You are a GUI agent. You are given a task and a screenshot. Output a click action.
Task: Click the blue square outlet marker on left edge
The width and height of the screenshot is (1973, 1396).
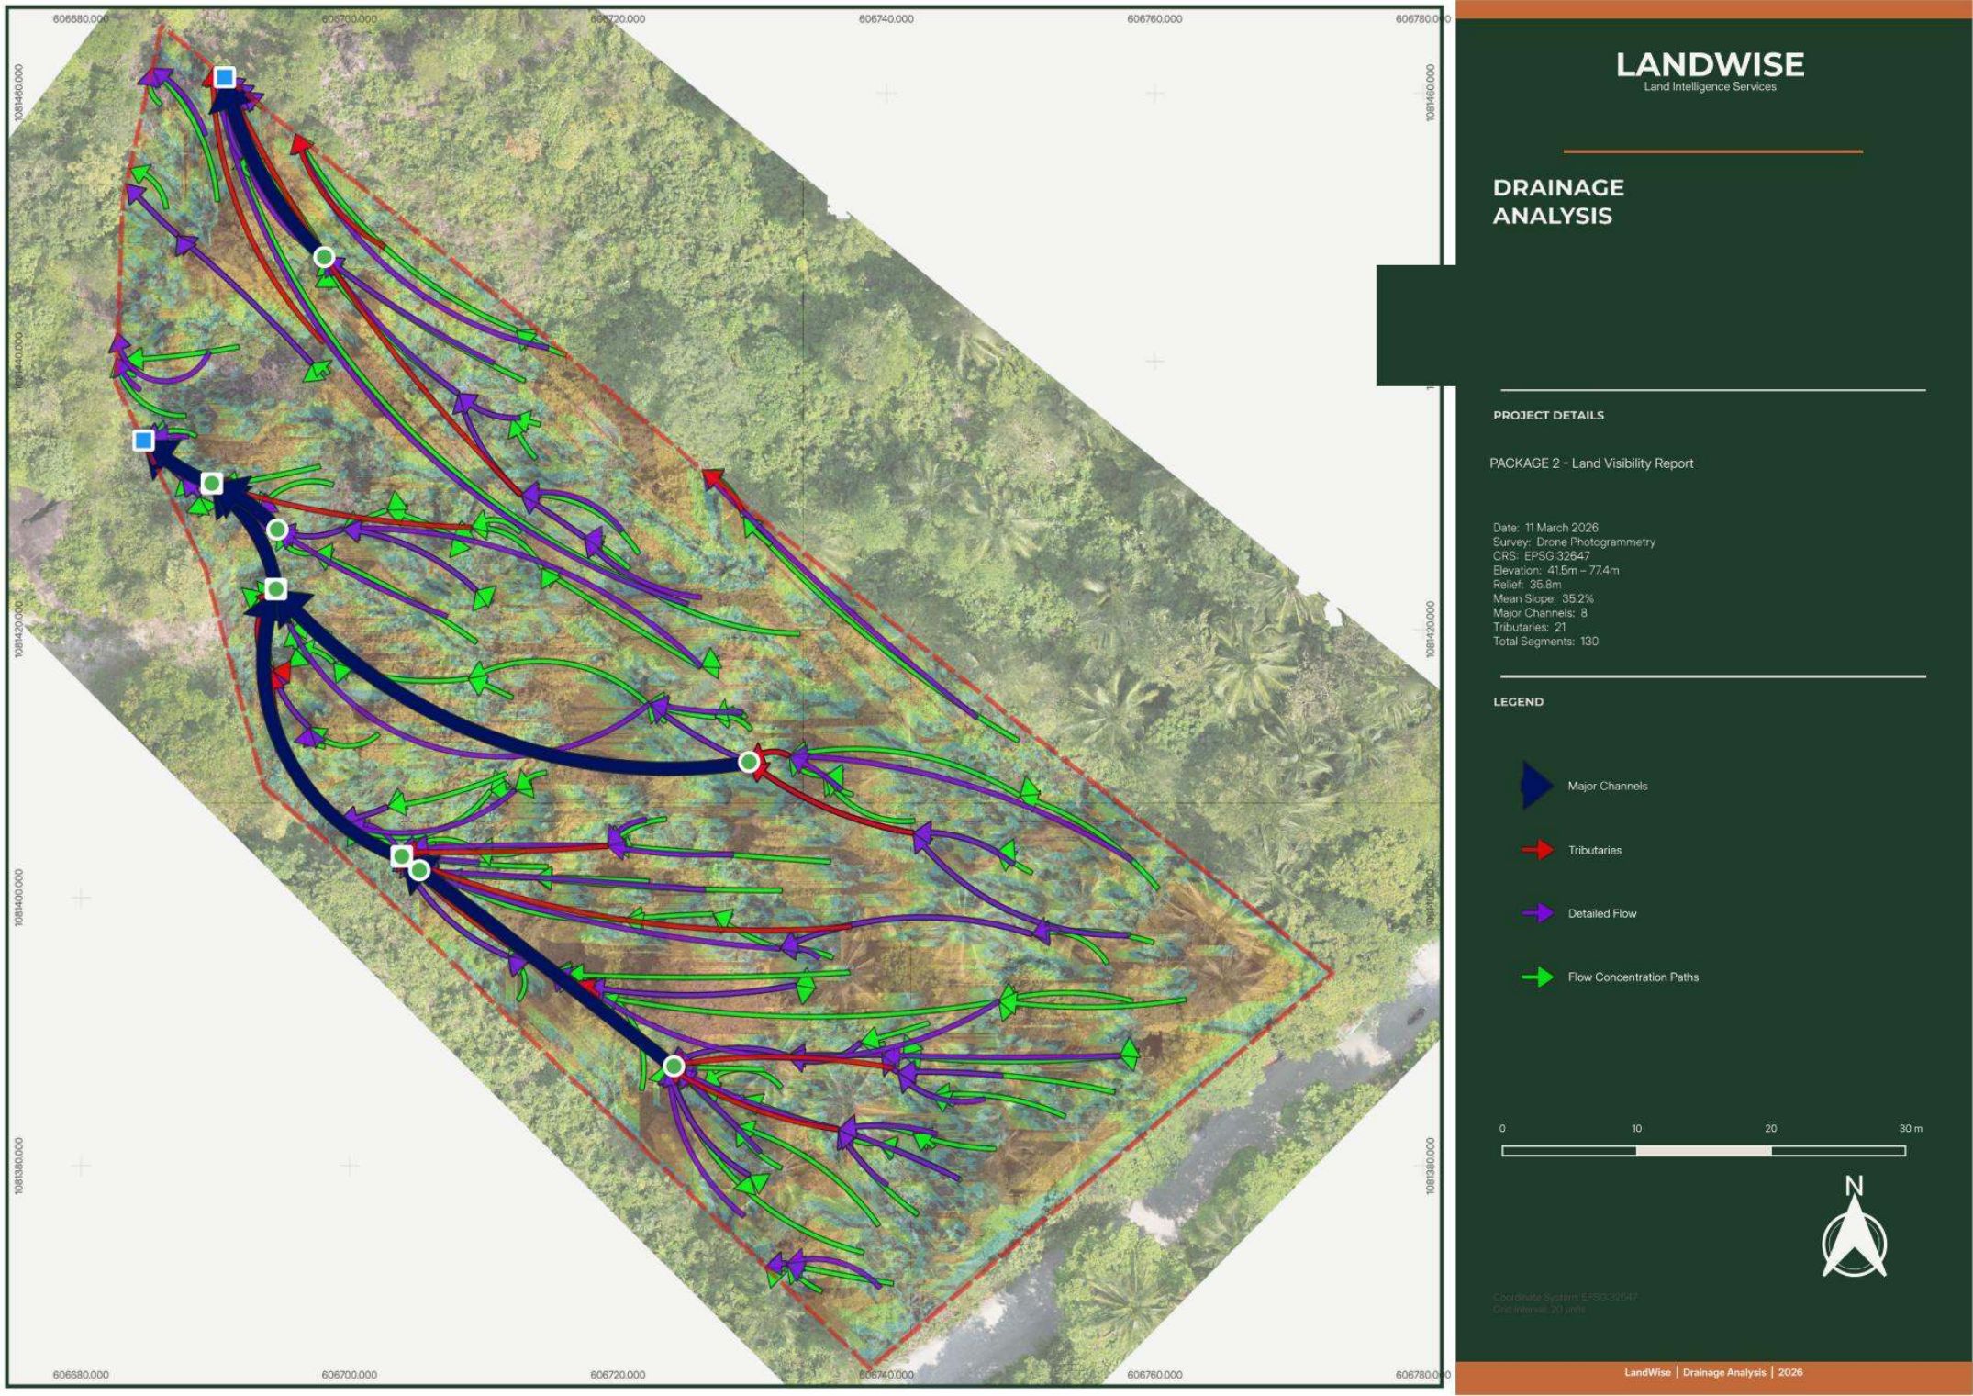point(143,441)
